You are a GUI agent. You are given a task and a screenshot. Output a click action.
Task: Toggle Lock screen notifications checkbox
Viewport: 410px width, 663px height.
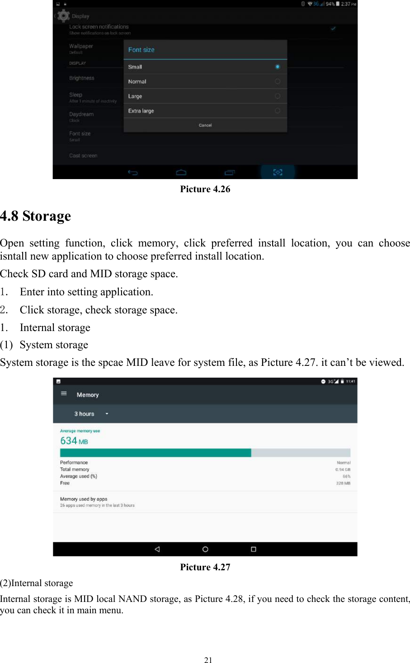coord(333,28)
